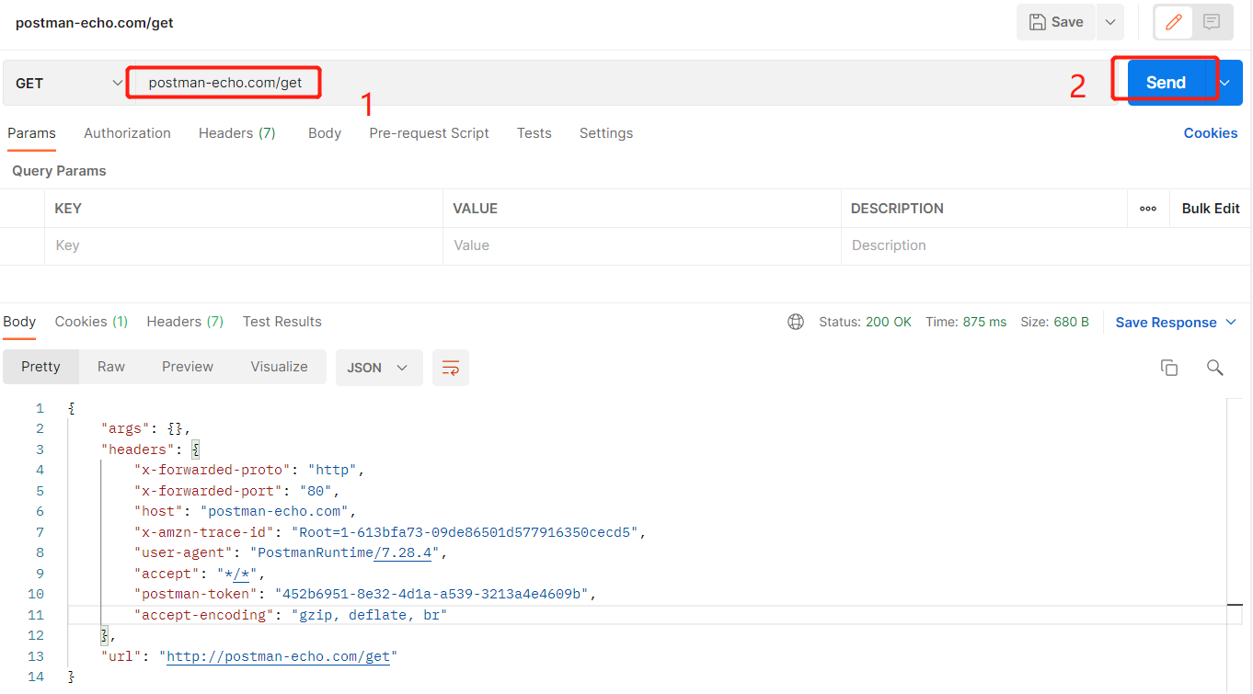1253x694 pixels.
Task: Click the "args" key text
Action: coord(126,428)
